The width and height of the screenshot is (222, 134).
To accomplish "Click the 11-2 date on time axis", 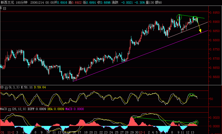I will tap(11, 132).
